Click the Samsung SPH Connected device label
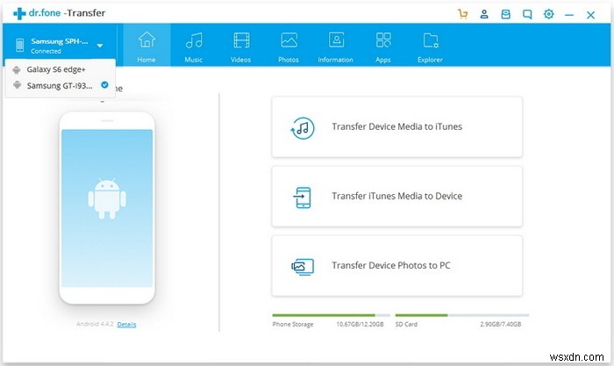Image resolution: width=614 pixels, height=366 pixels. pos(59,46)
